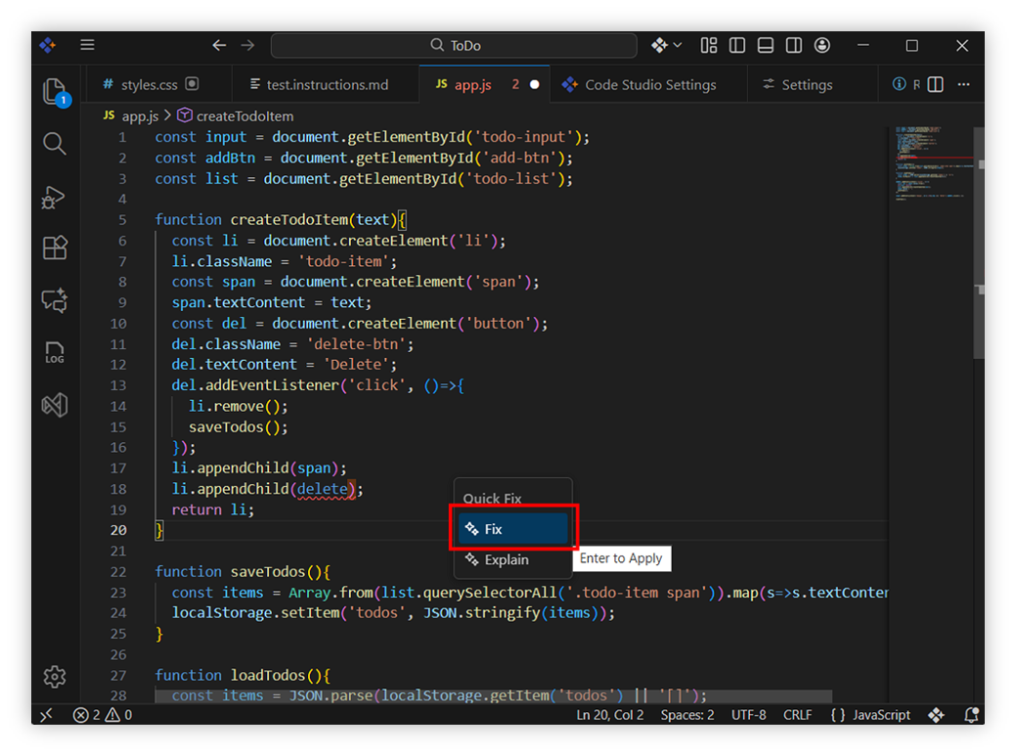
Task: Select Explain in the Quick Fix menu
Action: [506, 559]
